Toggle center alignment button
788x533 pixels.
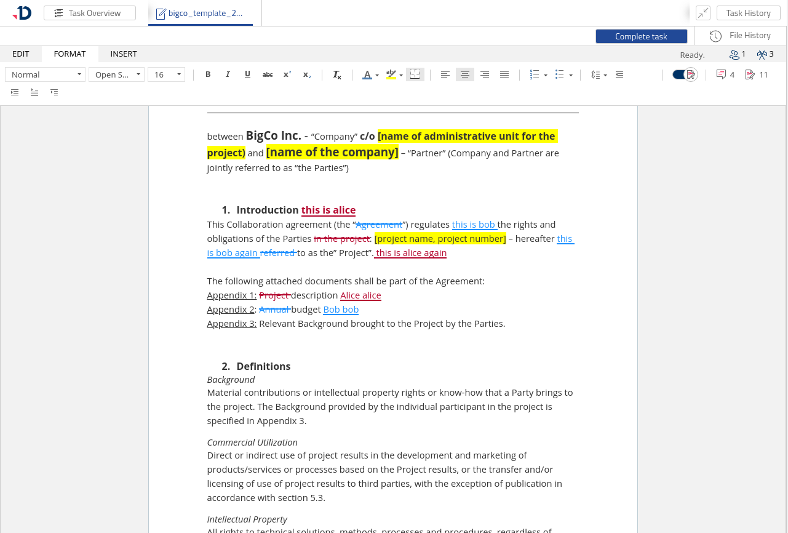click(x=465, y=74)
